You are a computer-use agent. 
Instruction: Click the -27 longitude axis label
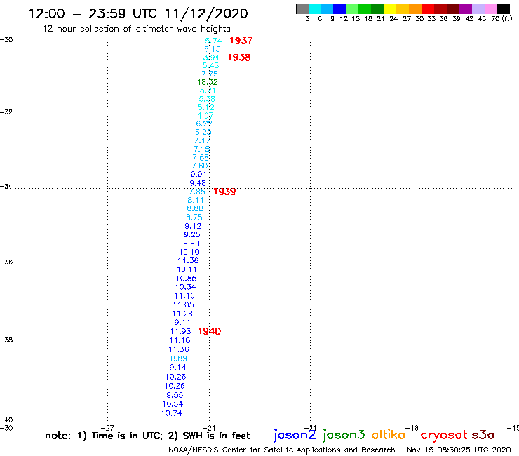pyautogui.click(x=107, y=428)
